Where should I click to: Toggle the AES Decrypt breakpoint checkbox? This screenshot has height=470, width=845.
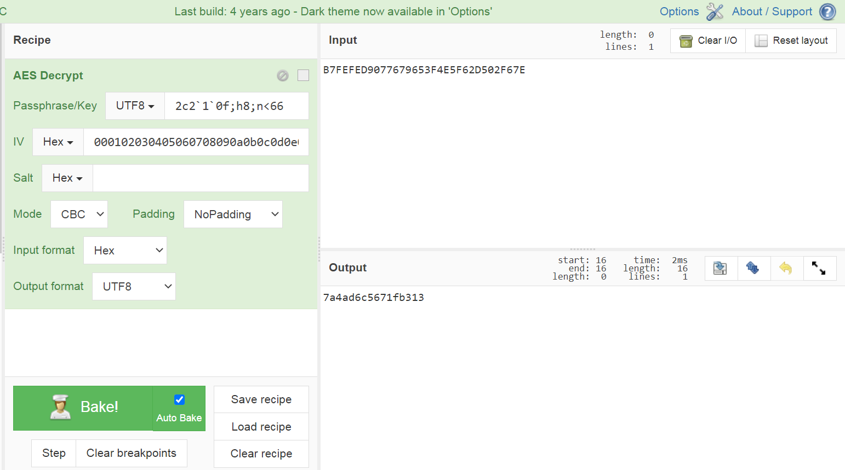(303, 76)
